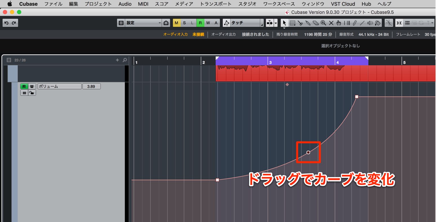Click the 未接続 status text
Image resolution: width=436 pixels, height=222 pixels.
coord(198,34)
